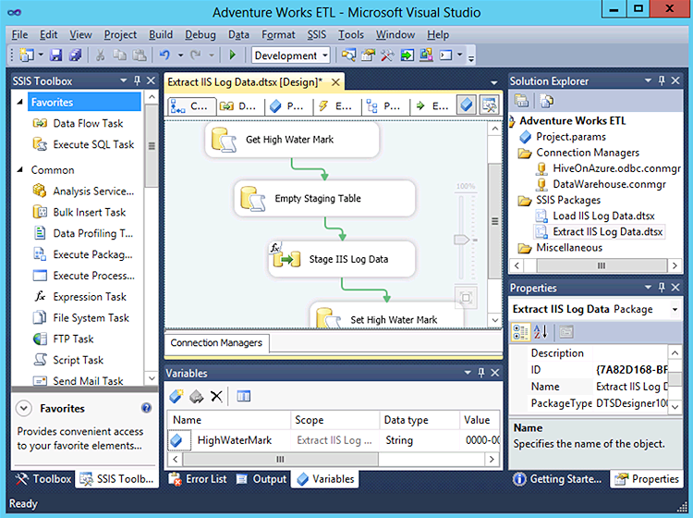Select File System Task in toolbox
693x518 pixels.
tap(81, 318)
